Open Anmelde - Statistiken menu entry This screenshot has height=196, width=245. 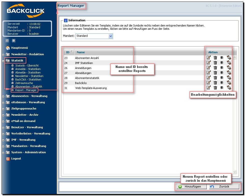(x=28, y=69)
